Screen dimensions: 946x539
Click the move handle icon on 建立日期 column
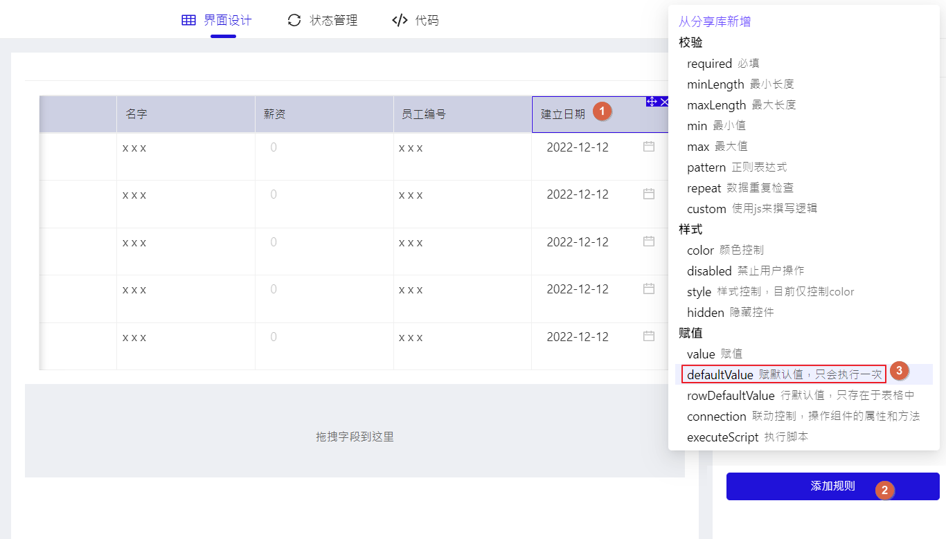click(652, 102)
